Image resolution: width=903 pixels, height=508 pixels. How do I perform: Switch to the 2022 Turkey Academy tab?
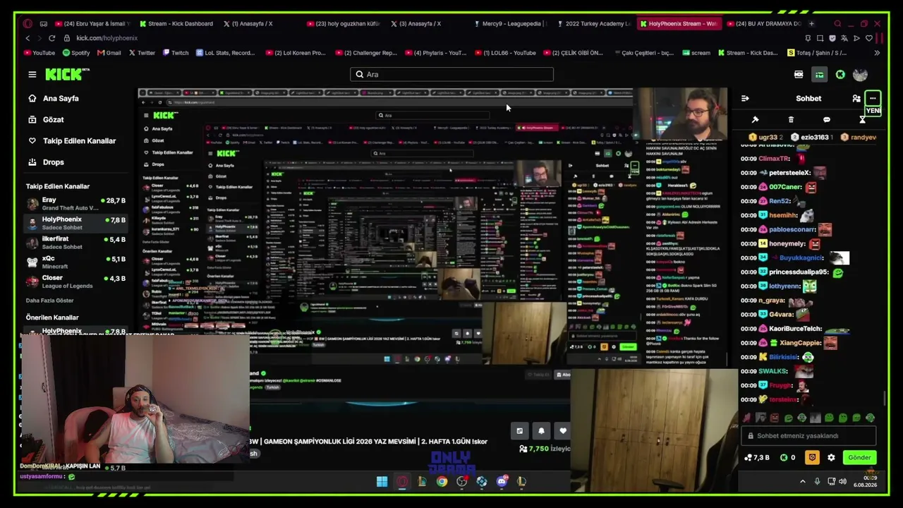(593, 23)
